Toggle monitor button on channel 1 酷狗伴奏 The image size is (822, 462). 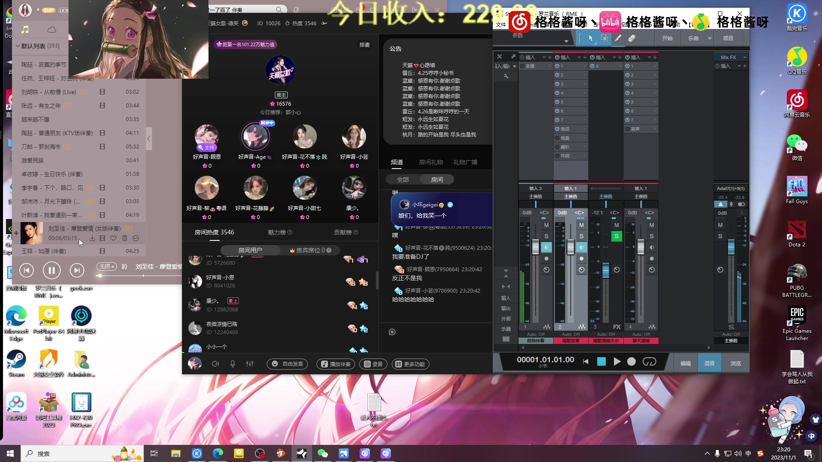(546, 247)
